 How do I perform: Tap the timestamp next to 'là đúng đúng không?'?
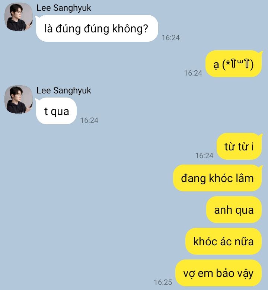[171, 38]
